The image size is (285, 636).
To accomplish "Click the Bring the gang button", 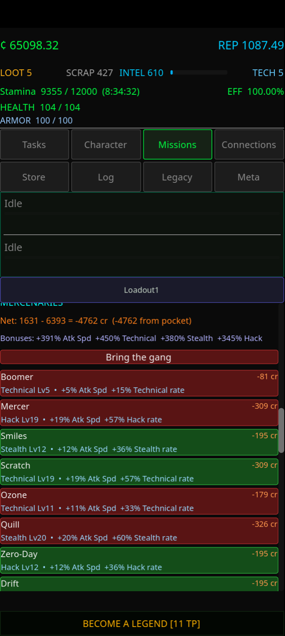I will point(139,357).
